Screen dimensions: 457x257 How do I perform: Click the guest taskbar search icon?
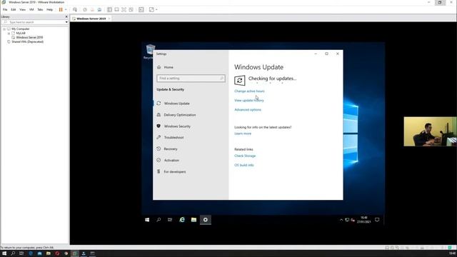tap(159, 220)
